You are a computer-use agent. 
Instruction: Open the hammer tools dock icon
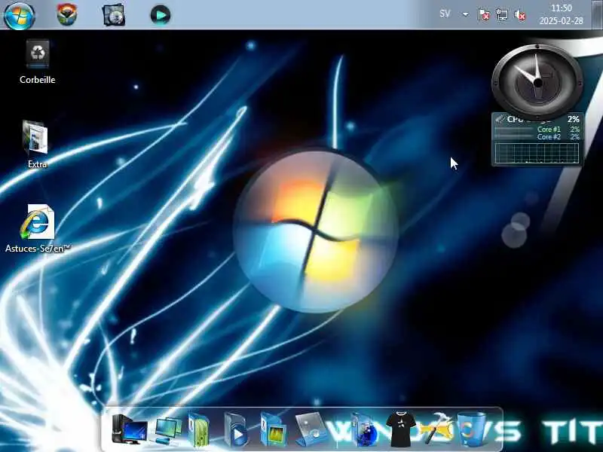tap(436, 428)
